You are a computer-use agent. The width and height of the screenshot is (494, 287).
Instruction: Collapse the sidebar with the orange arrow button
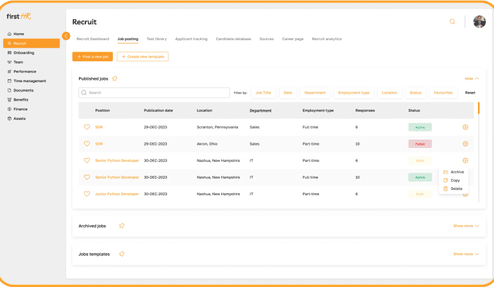tap(66, 36)
